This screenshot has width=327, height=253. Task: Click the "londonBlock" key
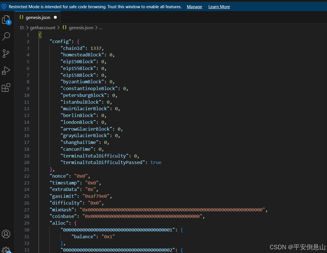pos(78,122)
